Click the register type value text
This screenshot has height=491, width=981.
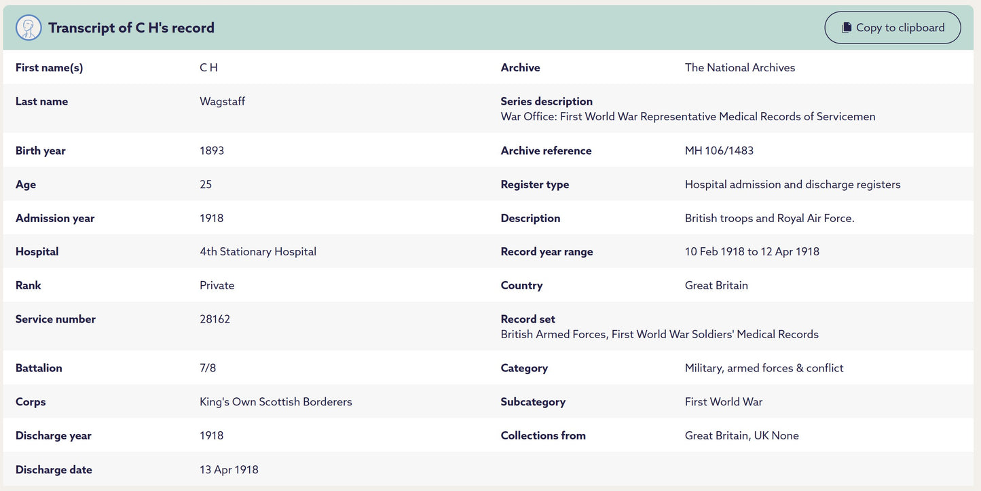click(792, 185)
